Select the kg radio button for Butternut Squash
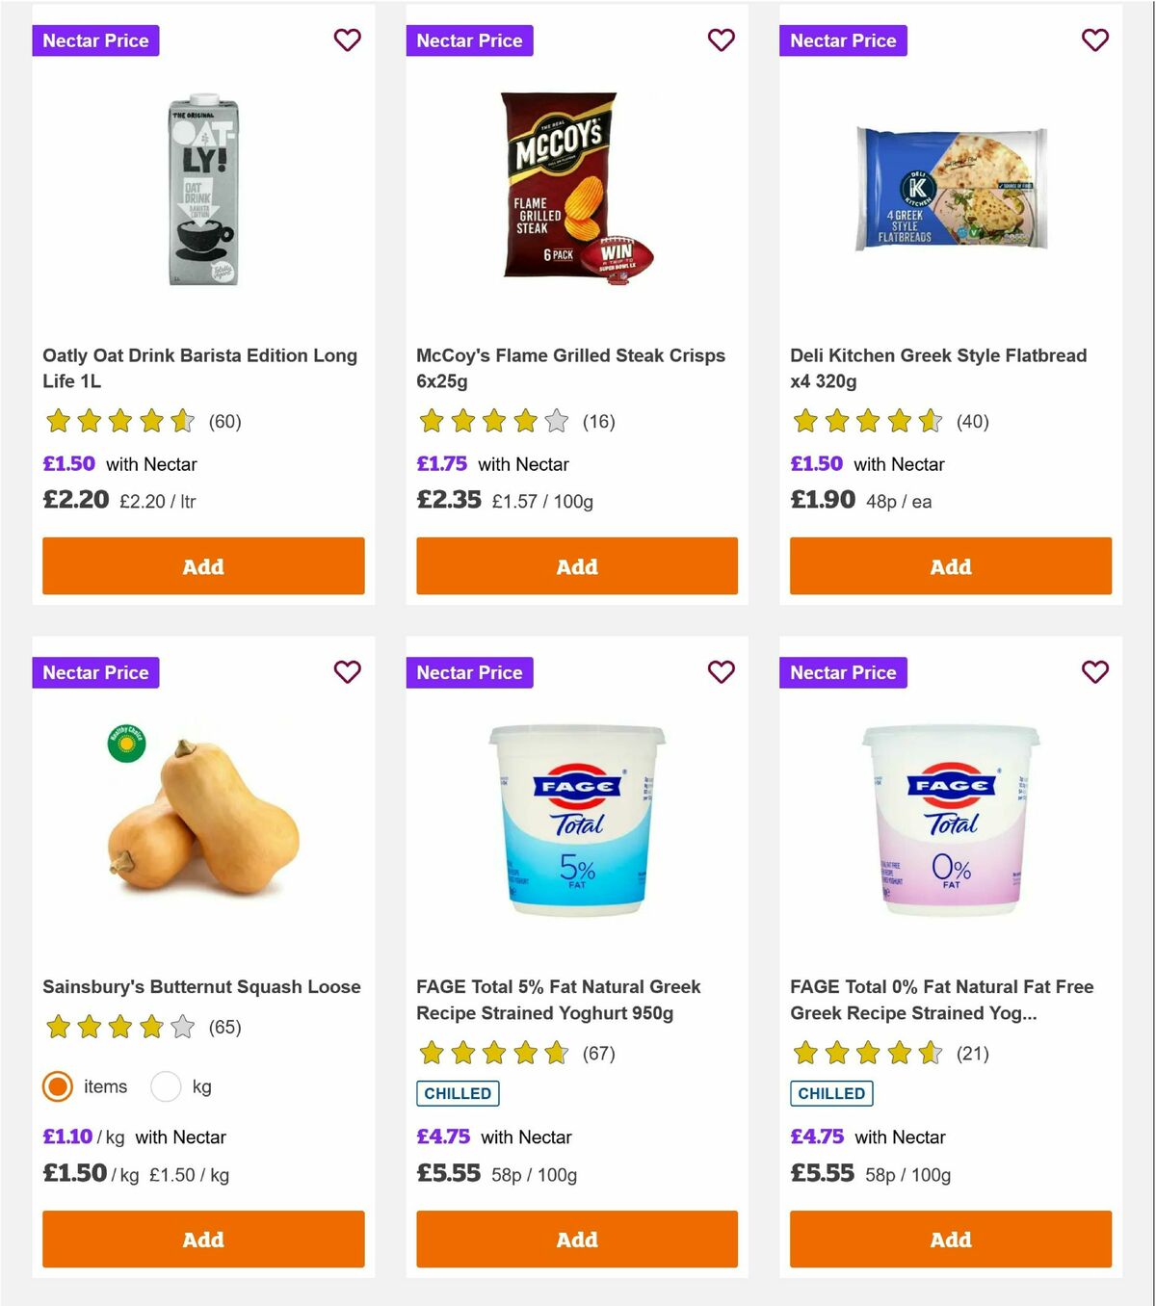The width and height of the screenshot is (1156, 1306). (167, 1086)
